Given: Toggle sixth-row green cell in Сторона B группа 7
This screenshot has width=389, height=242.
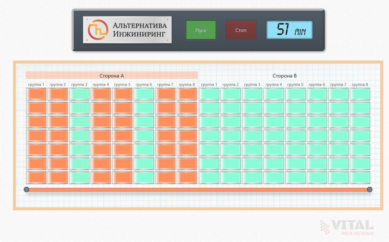Looking at the screenshot, I should coord(338,164).
